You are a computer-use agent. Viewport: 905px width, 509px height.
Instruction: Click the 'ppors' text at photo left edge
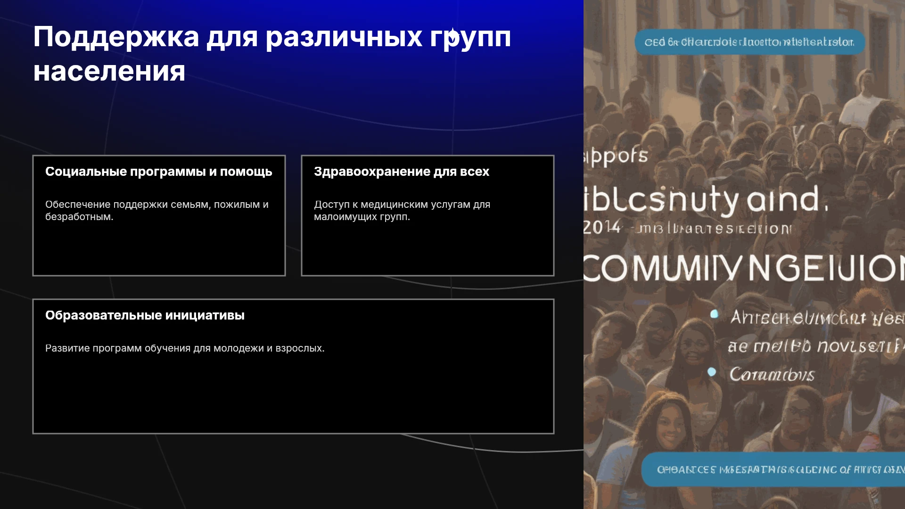pos(616,156)
